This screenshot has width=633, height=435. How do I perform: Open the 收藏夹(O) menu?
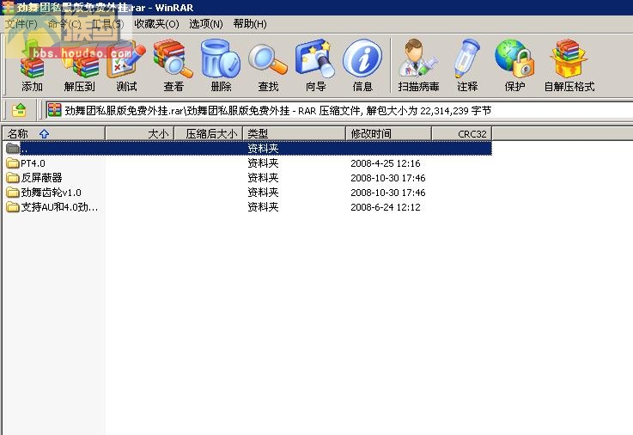point(156,24)
